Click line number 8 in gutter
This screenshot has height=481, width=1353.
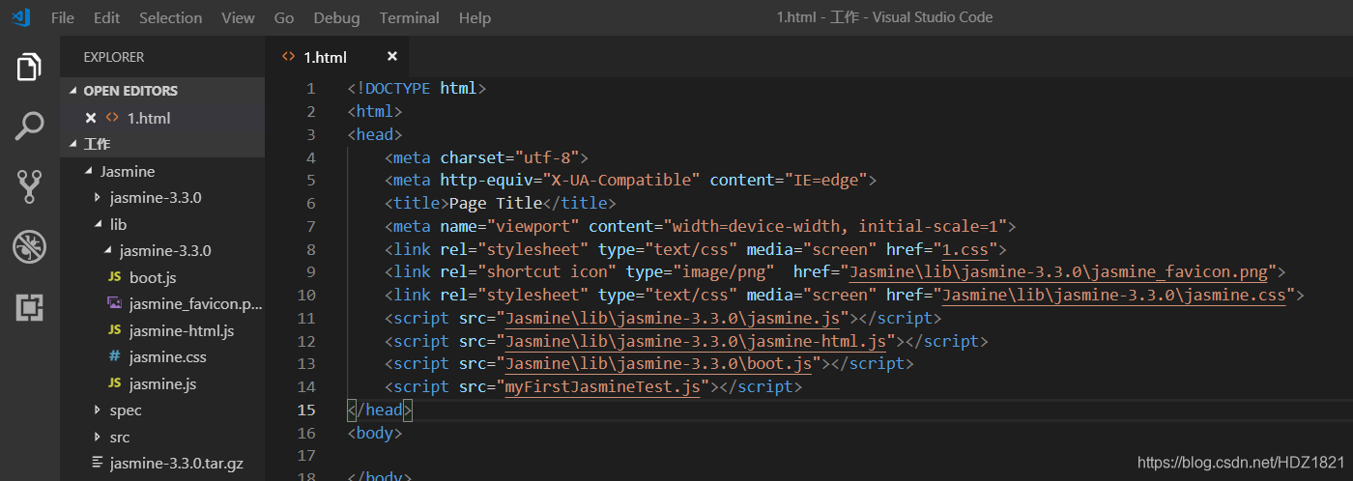point(311,250)
